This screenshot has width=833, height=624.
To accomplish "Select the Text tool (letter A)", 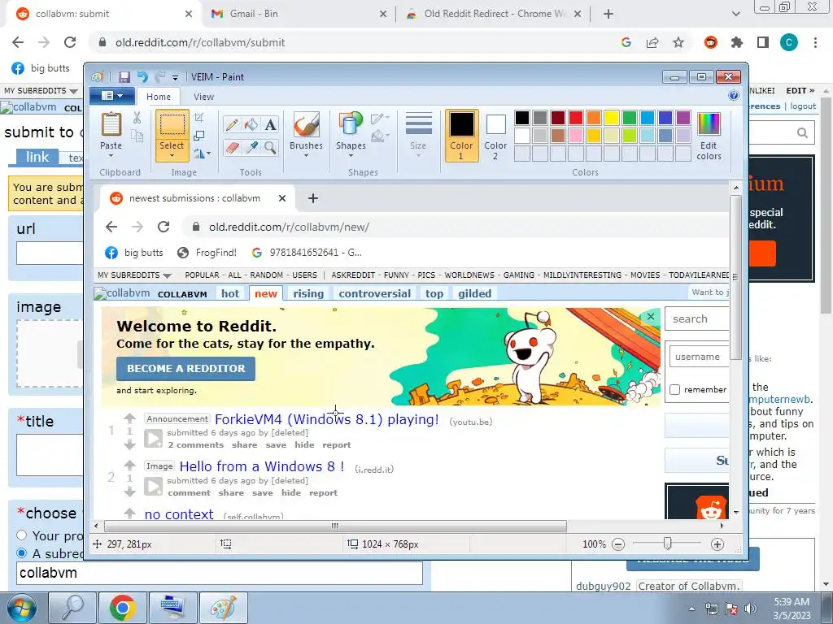I will click(270, 124).
